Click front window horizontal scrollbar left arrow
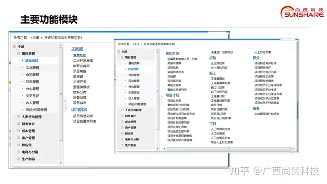This screenshot has height=184, width=327. coord(164,149)
